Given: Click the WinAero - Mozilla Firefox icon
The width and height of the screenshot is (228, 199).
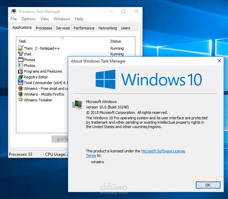Looking at the screenshot, I should tap(20, 94).
